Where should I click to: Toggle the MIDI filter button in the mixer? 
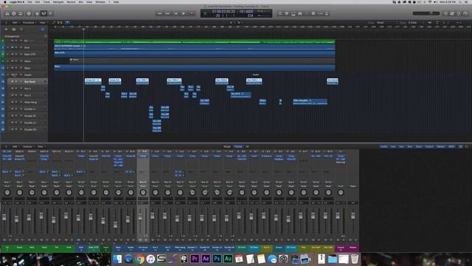click(451, 146)
